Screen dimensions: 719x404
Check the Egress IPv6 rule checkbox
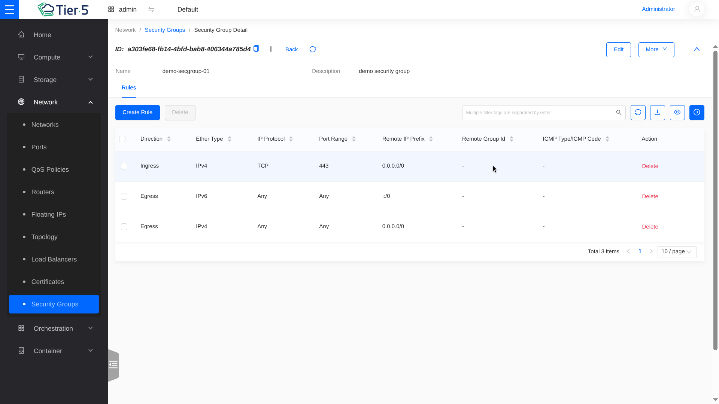(124, 196)
